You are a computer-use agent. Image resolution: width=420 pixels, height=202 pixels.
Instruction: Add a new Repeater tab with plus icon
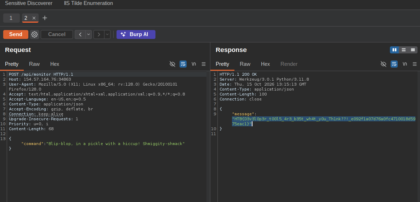(45, 18)
